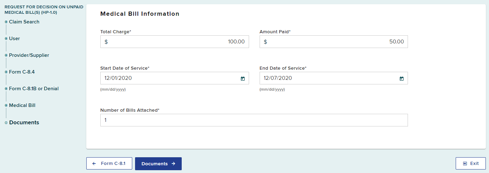
Task: Click the Form C-8.4 step bullet icon
Action: point(6,72)
